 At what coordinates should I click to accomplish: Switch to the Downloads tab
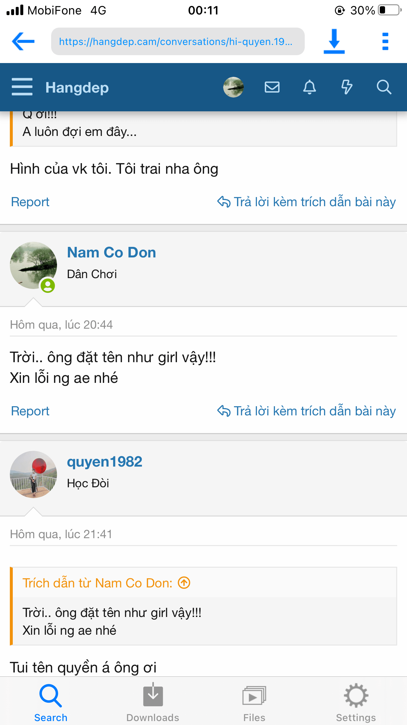(x=153, y=702)
